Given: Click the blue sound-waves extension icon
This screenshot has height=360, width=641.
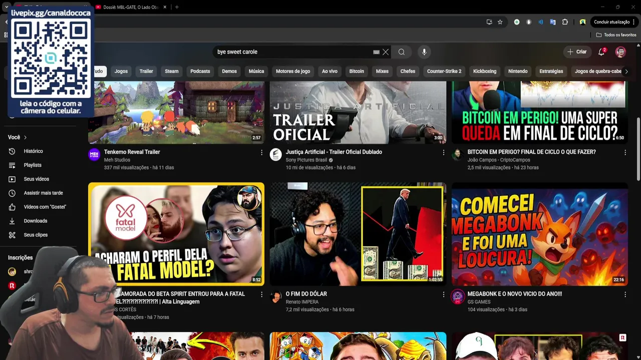Looking at the screenshot, I should click(x=541, y=22).
